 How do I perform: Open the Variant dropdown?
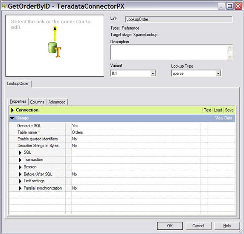153,73
